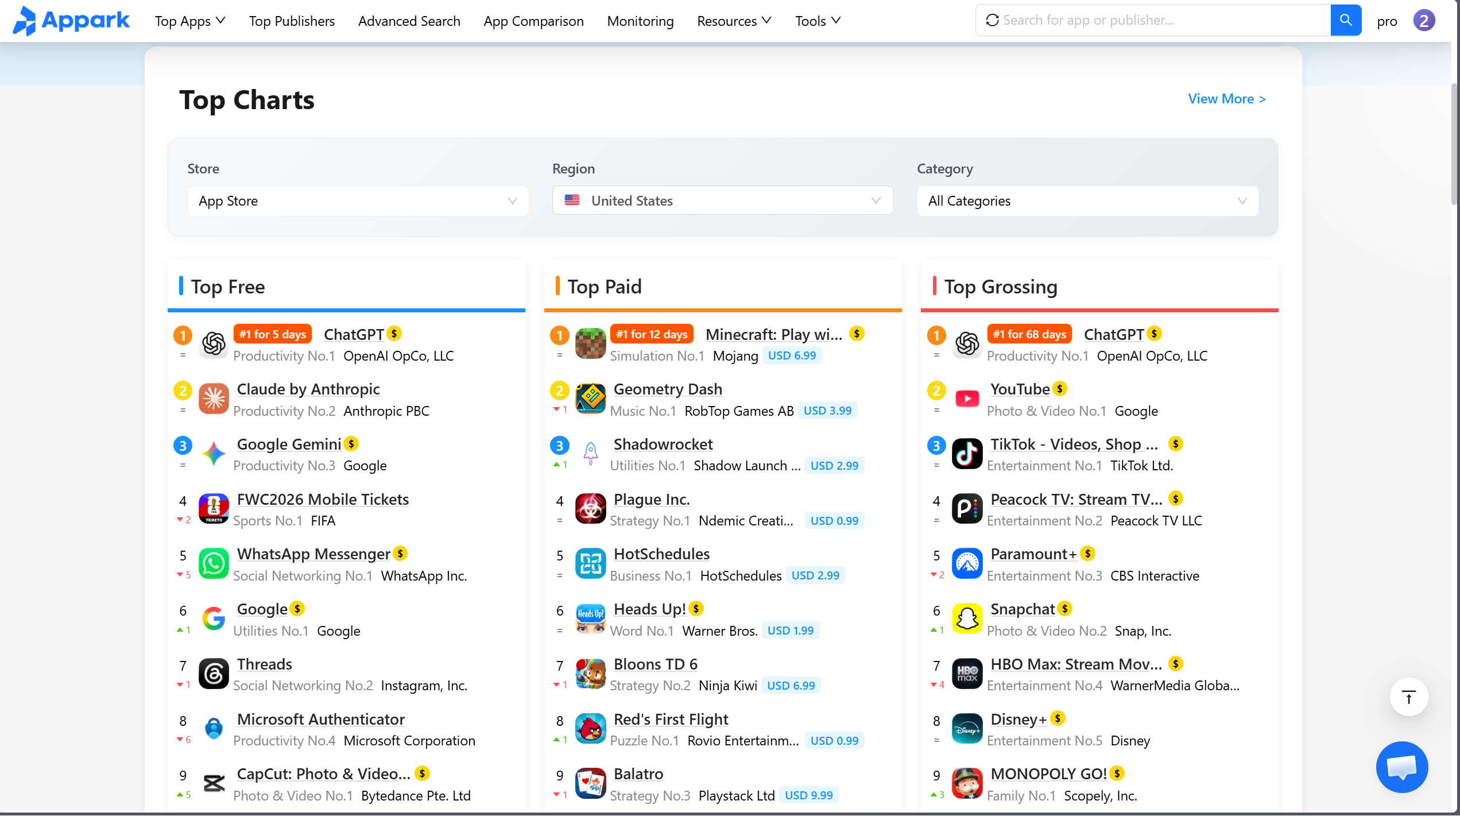Click the #1 for 12 days badge
Image resolution: width=1460 pixels, height=816 pixels.
652,334
